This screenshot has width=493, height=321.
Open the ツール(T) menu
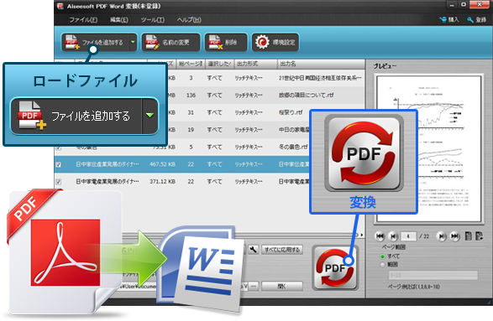pos(152,20)
